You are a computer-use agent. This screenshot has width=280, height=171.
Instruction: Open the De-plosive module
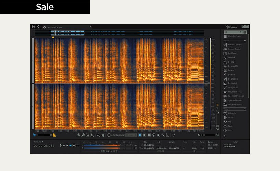point(230,79)
